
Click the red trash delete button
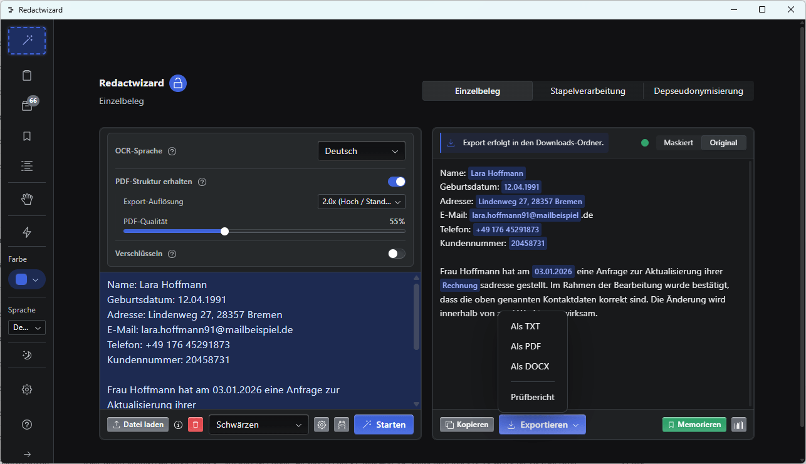pos(196,425)
